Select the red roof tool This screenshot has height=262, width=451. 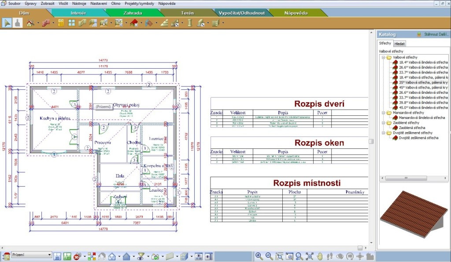[134, 23]
